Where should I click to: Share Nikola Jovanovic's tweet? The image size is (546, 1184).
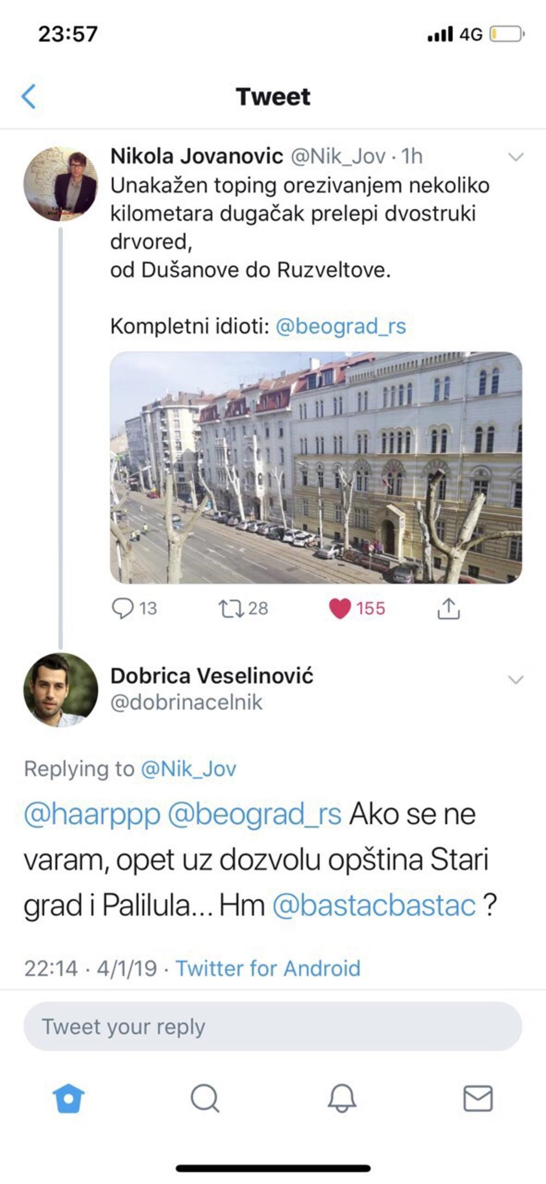[448, 608]
